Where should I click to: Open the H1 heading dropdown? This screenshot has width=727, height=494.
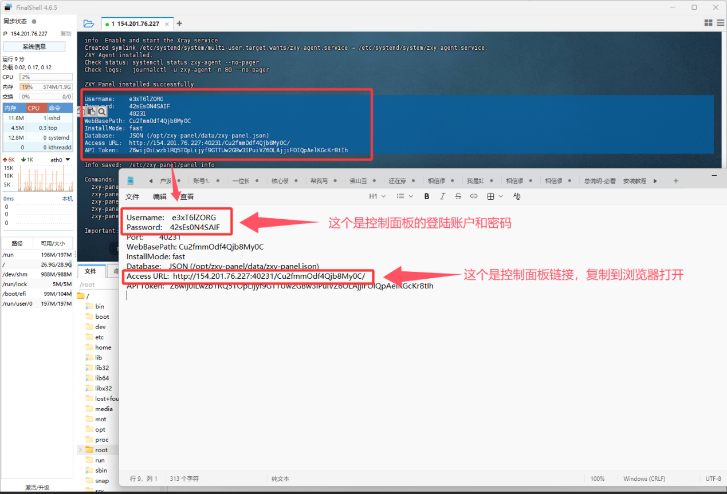click(x=377, y=196)
